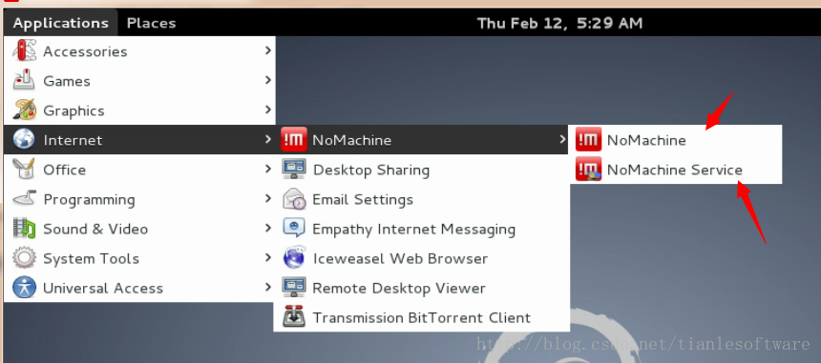Image resolution: width=821 pixels, height=363 pixels.
Task: Launch NoMachine Service
Action: pyautogui.click(x=676, y=170)
